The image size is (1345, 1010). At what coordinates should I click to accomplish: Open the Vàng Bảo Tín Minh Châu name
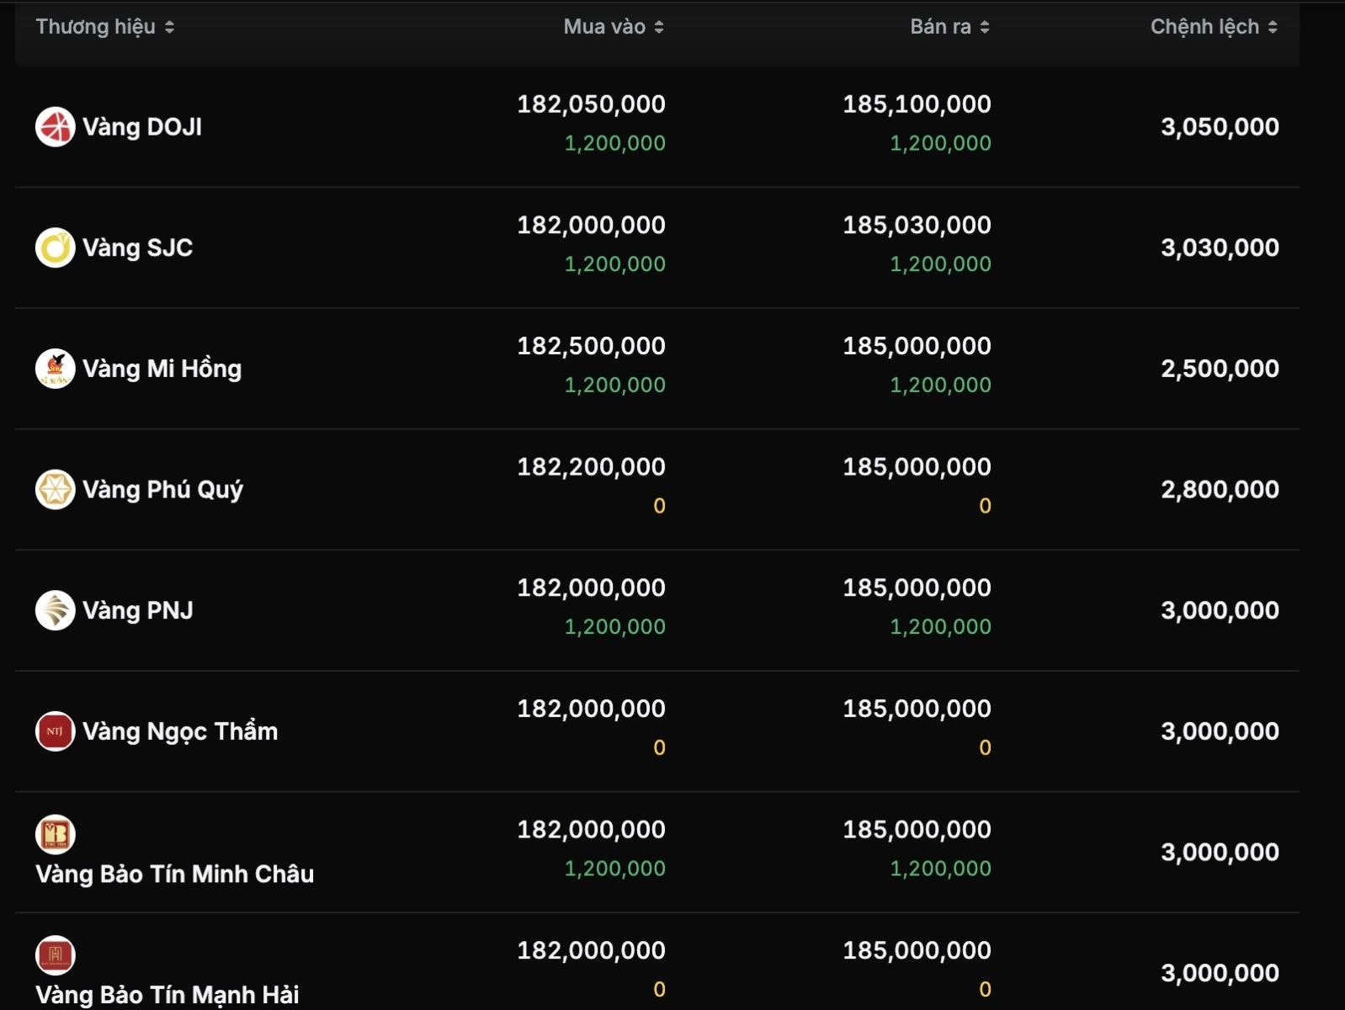(x=174, y=874)
